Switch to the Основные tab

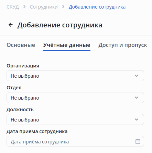(x=21, y=45)
